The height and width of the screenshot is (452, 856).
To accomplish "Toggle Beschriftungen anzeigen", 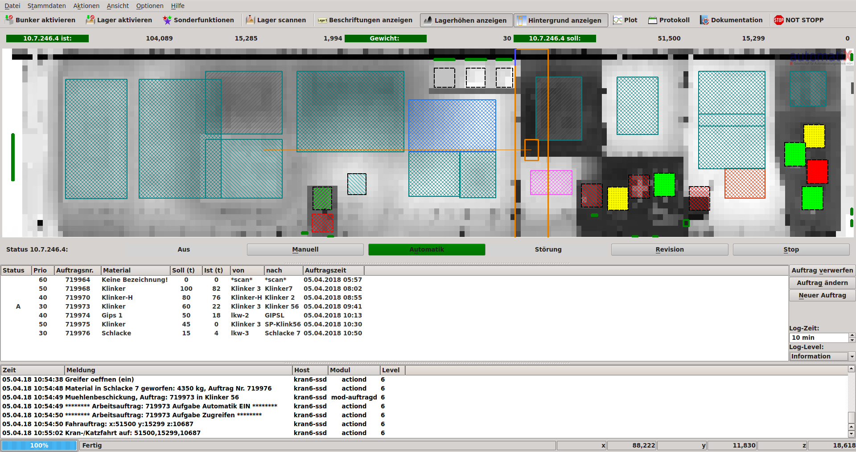I will (365, 20).
